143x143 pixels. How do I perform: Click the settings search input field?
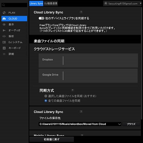point(14,5)
